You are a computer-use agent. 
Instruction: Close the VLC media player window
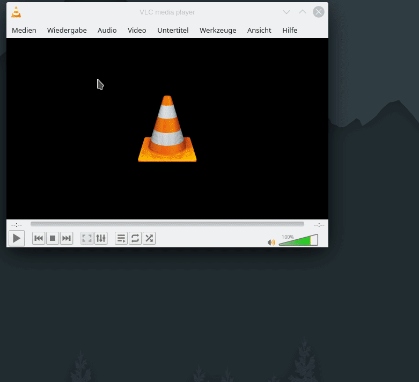tap(319, 12)
